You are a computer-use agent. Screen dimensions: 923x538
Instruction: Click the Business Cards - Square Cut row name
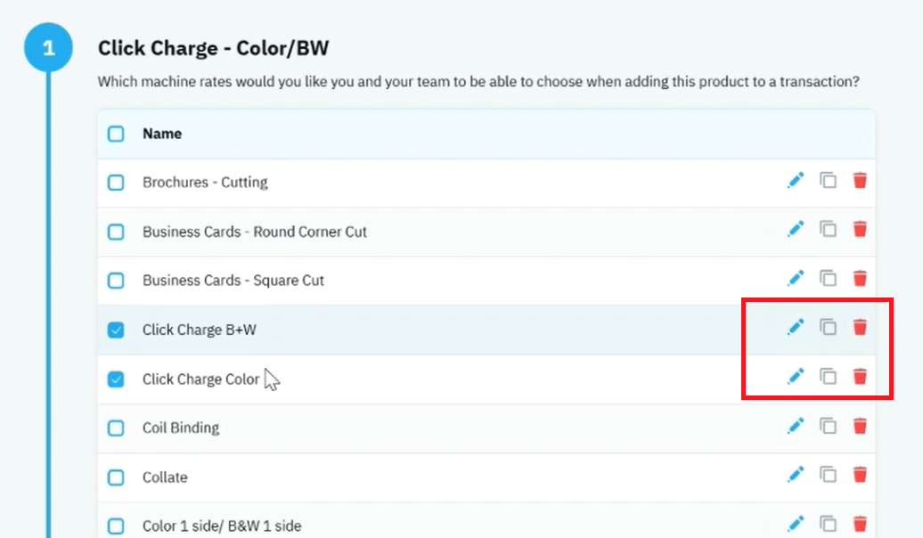(233, 281)
